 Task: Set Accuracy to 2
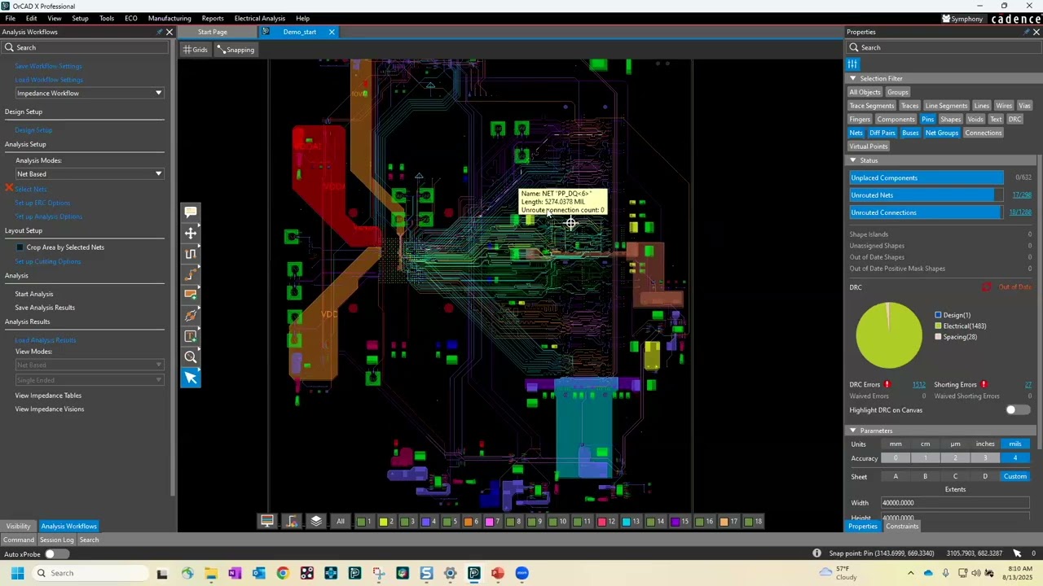[955, 458]
